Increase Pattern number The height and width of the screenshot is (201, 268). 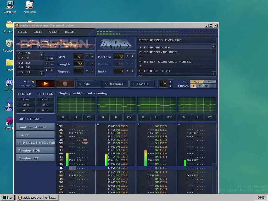click(x=127, y=56)
